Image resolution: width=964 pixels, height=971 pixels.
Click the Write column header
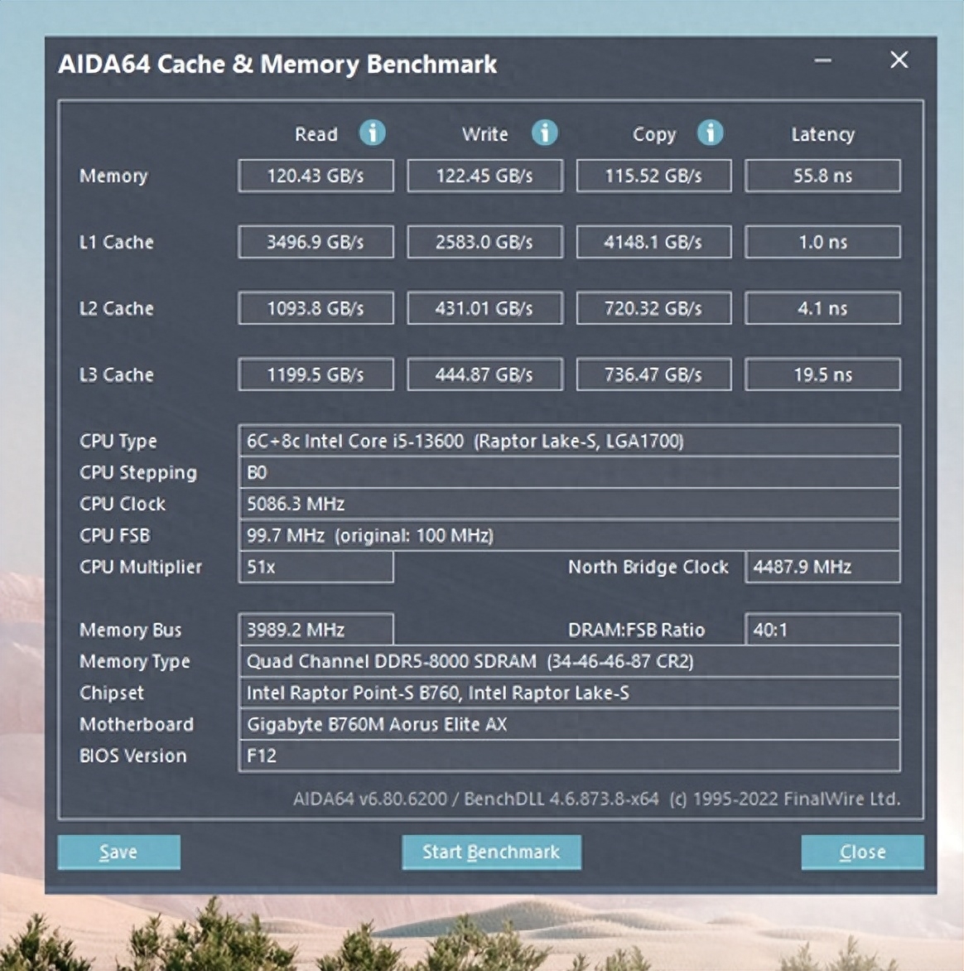coord(484,134)
